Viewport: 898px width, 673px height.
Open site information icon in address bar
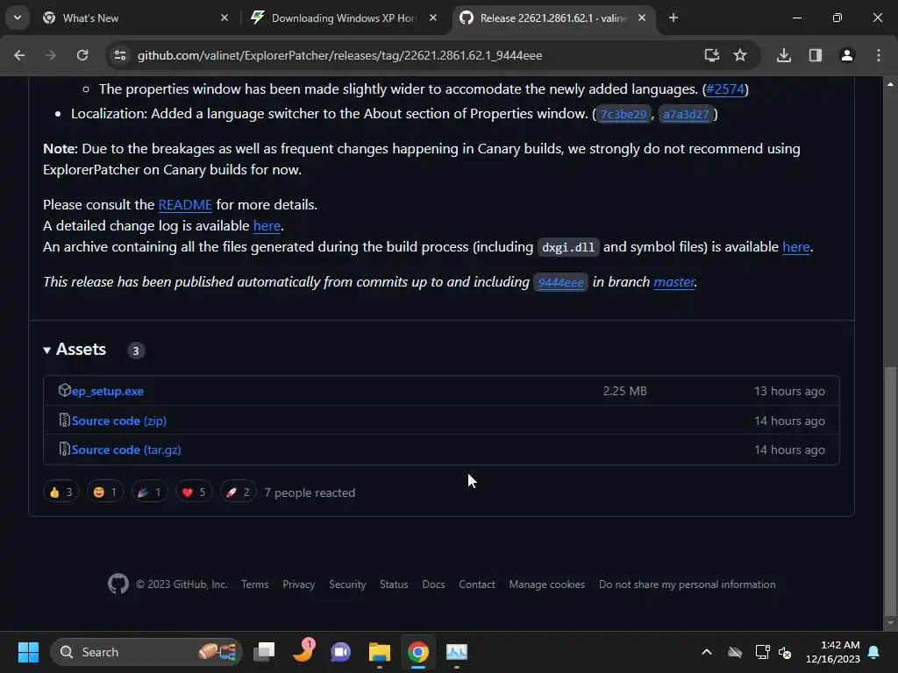click(119, 55)
